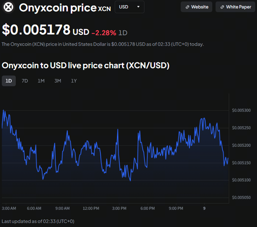
Task: Show the 3M price history
Action: (x=58, y=81)
